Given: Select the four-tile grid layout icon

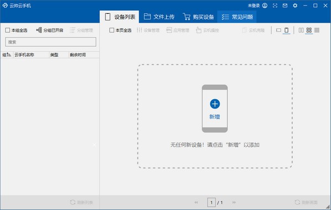Looking at the screenshot, I should click(309, 30).
